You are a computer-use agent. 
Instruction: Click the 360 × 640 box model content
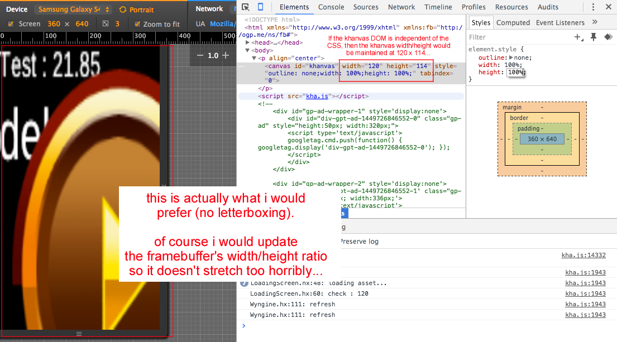(542, 139)
